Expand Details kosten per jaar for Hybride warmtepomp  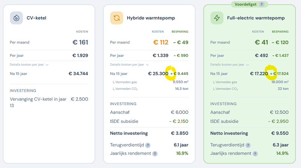(129, 65)
